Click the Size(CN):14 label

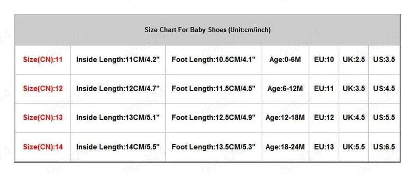click(42, 147)
